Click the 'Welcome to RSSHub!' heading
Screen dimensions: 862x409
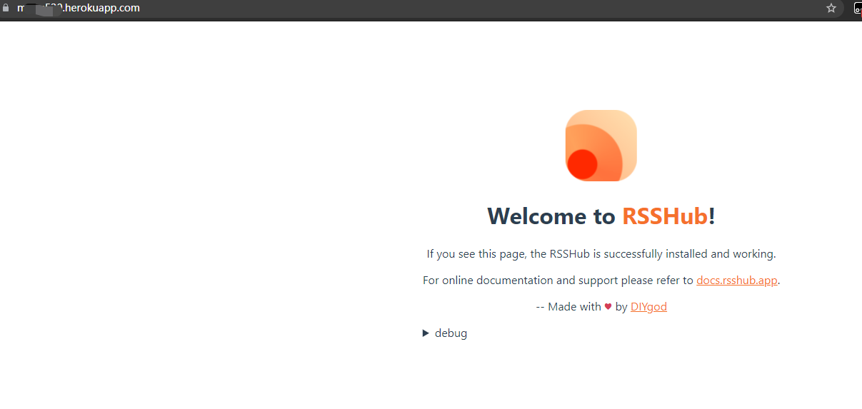tap(601, 216)
